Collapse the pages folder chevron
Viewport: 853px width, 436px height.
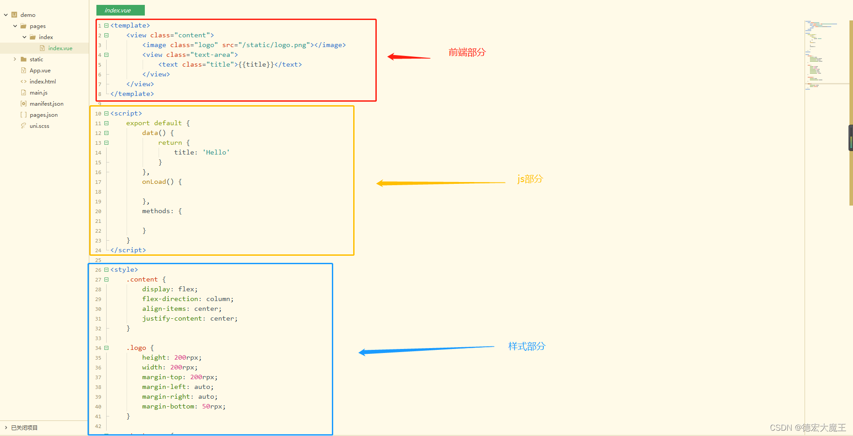click(15, 26)
